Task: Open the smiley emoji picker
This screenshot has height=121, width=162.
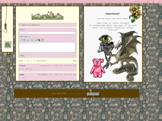Action: coord(43,40)
